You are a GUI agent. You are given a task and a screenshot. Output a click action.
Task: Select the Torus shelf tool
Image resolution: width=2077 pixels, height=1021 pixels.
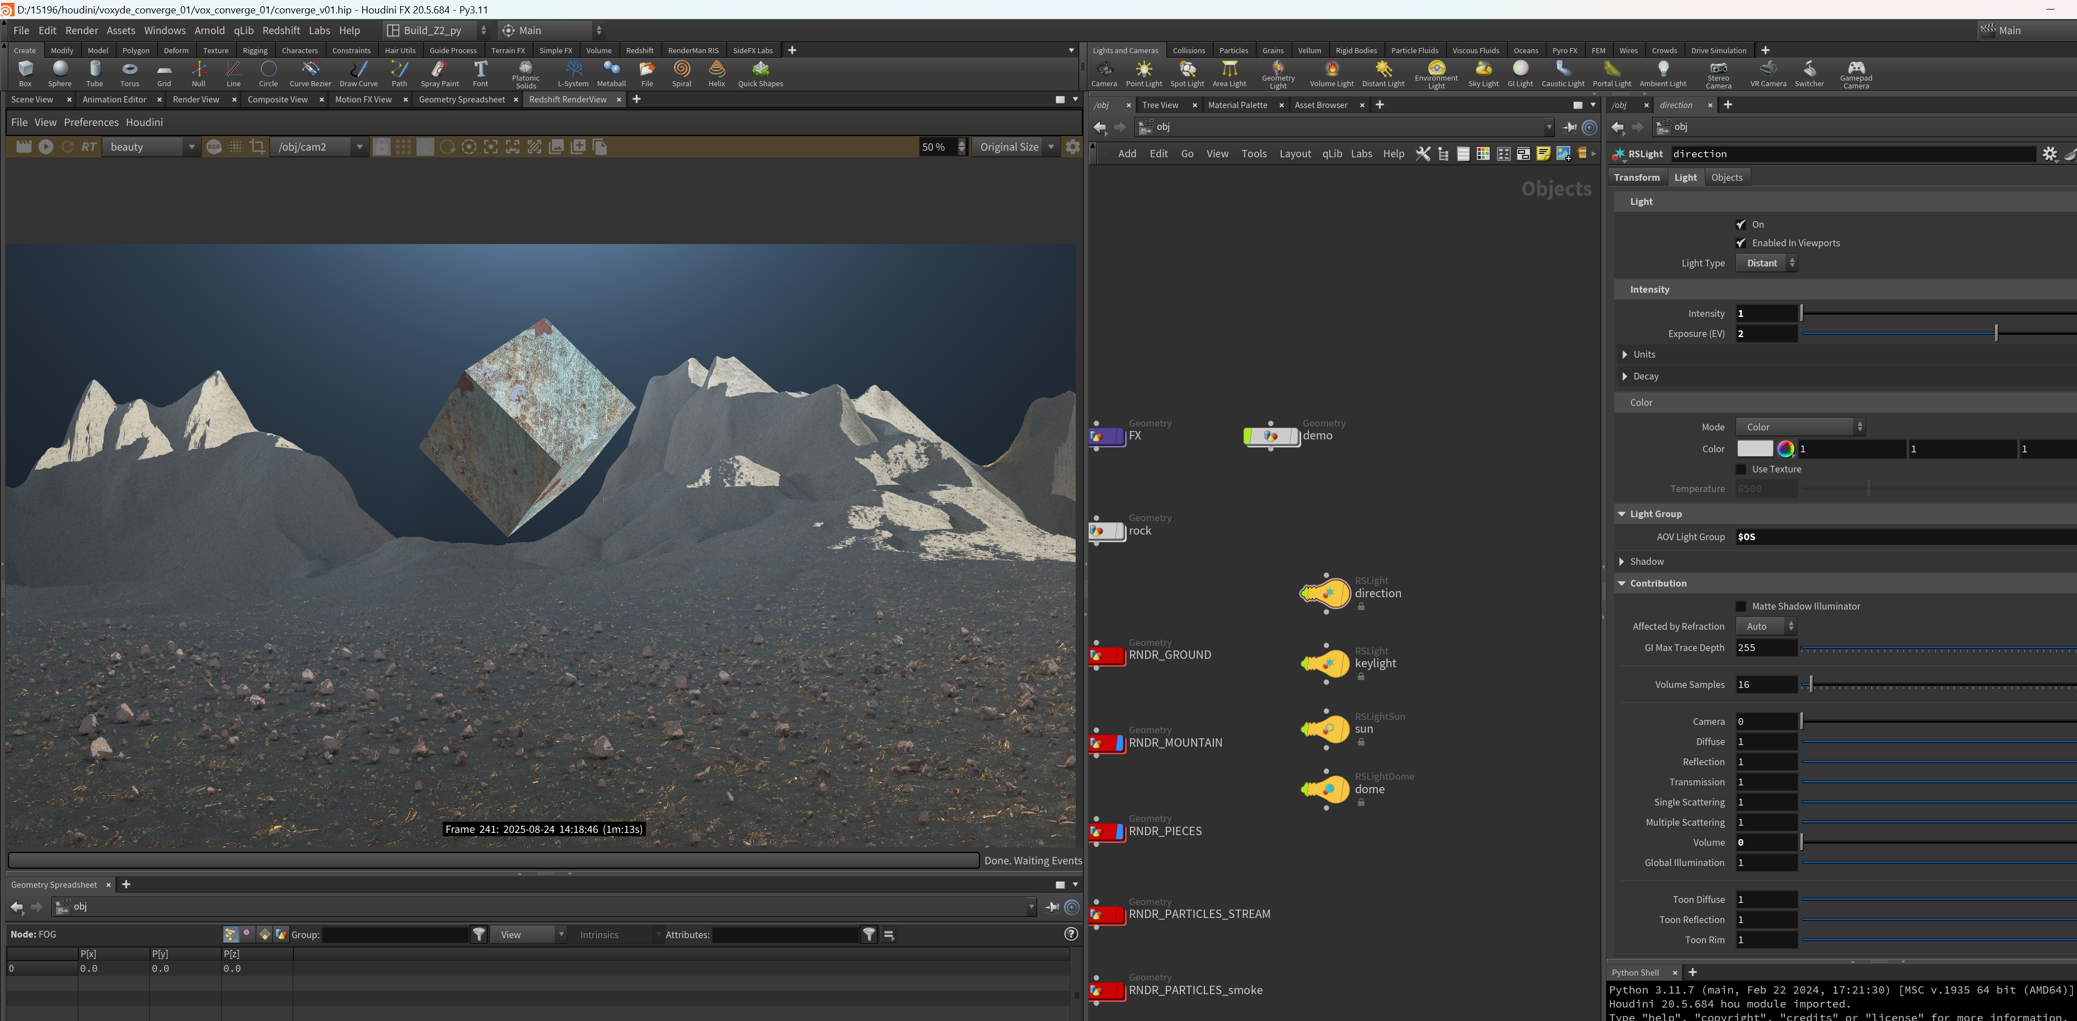[130, 73]
